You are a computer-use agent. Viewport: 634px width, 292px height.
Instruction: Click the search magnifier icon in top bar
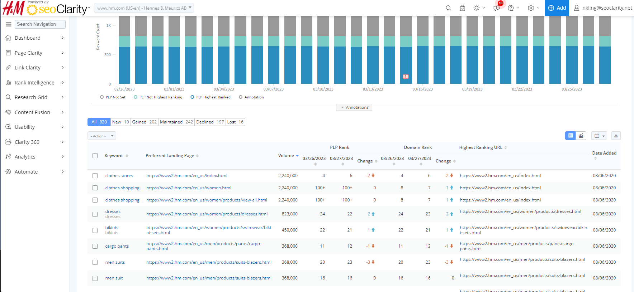pyautogui.click(x=448, y=8)
